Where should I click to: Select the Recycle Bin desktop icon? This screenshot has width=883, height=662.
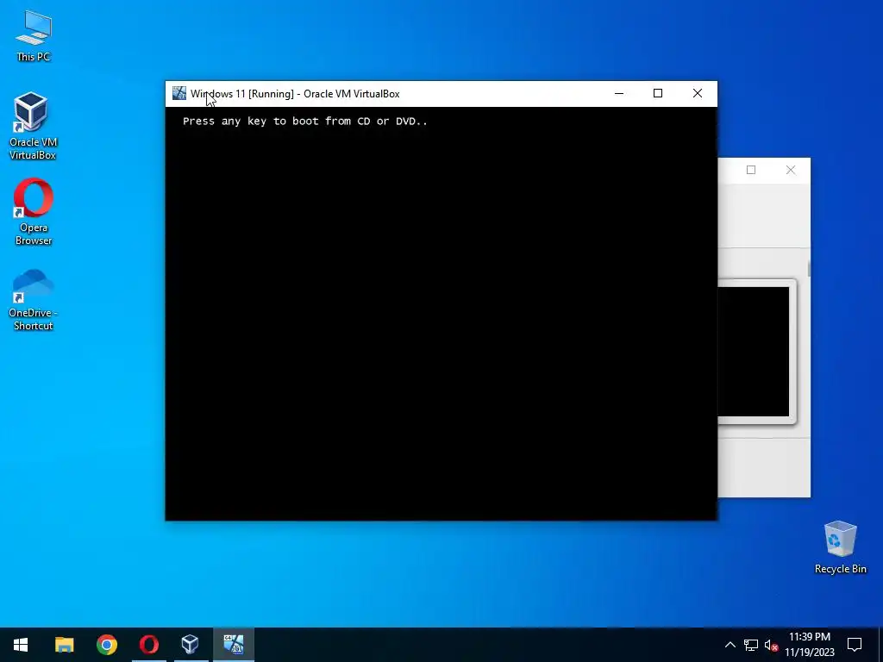(x=840, y=547)
